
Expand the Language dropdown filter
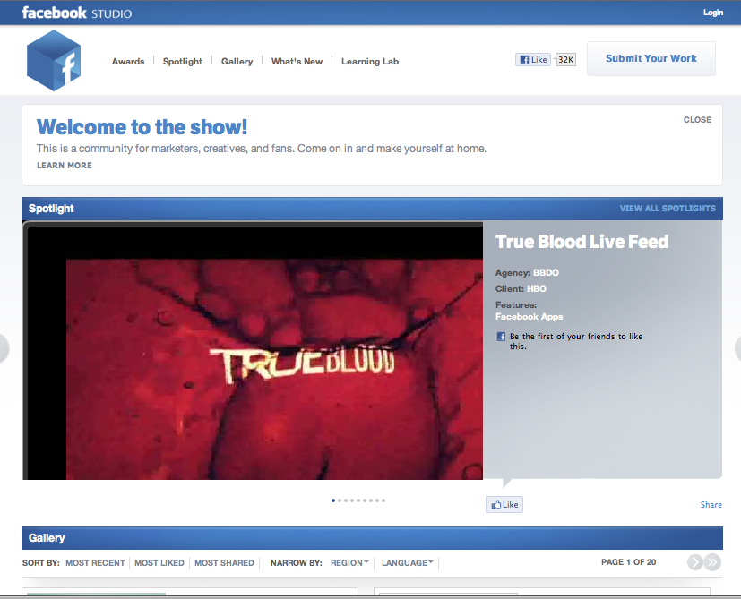coord(408,562)
